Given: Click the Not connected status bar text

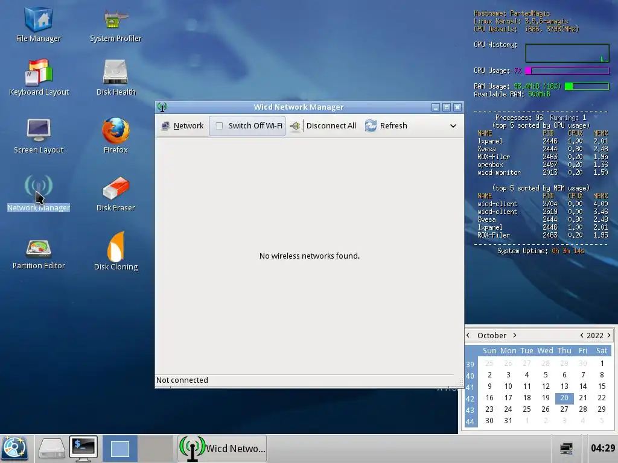Looking at the screenshot, I should click(182, 380).
